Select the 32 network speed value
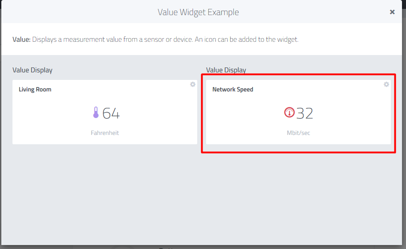This screenshot has width=406, height=249. 305,114
